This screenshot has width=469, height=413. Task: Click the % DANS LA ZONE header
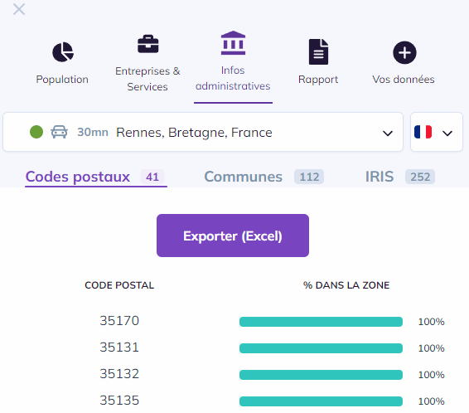346,285
